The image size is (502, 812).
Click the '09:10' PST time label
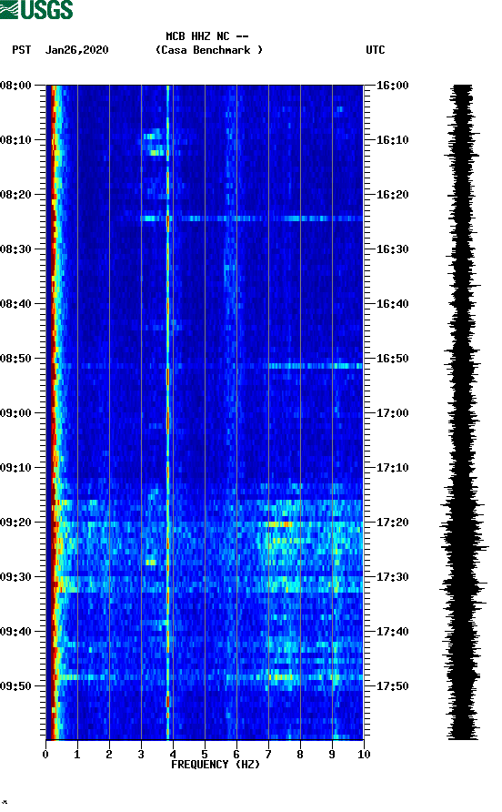tap(15, 468)
